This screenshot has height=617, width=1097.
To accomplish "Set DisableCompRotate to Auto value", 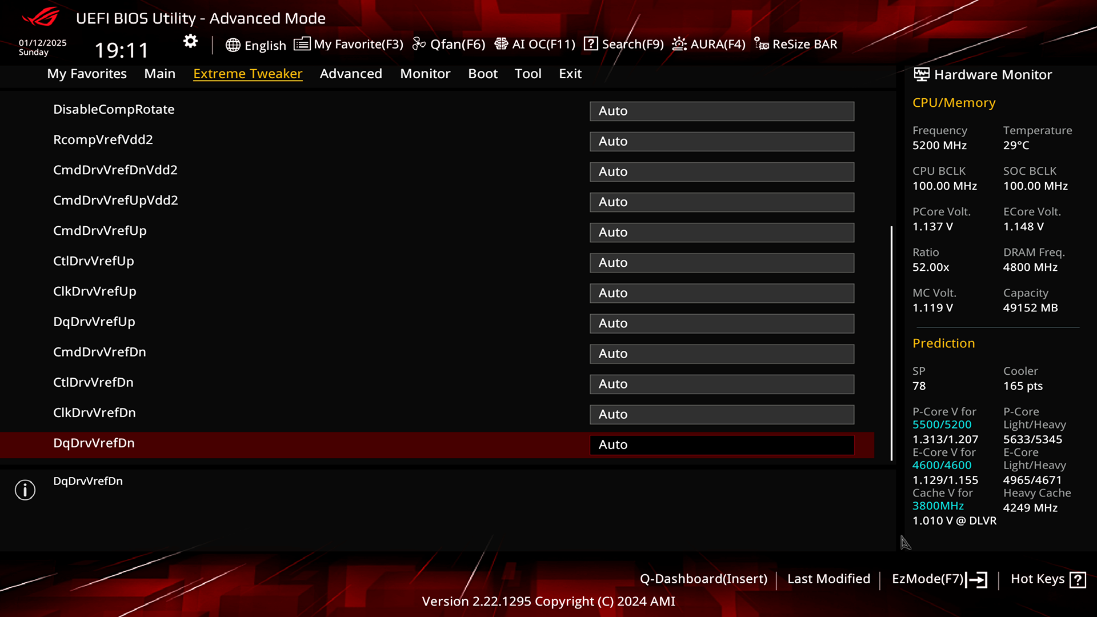I will 722,111.
